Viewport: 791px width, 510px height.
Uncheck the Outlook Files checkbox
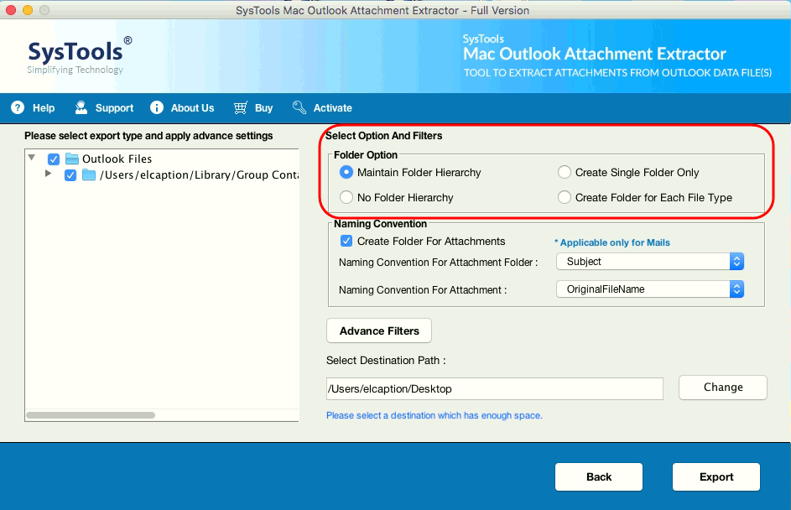(54, 159)
